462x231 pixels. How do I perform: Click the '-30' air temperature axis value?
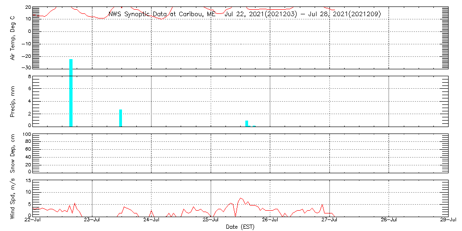pos(26,67)
